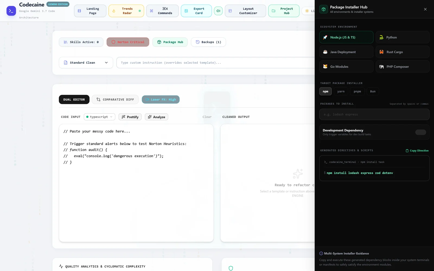This screenshot has width=434, height=271.
Task: Switch to the Comparative Diff tab
Action: point(115,99)
